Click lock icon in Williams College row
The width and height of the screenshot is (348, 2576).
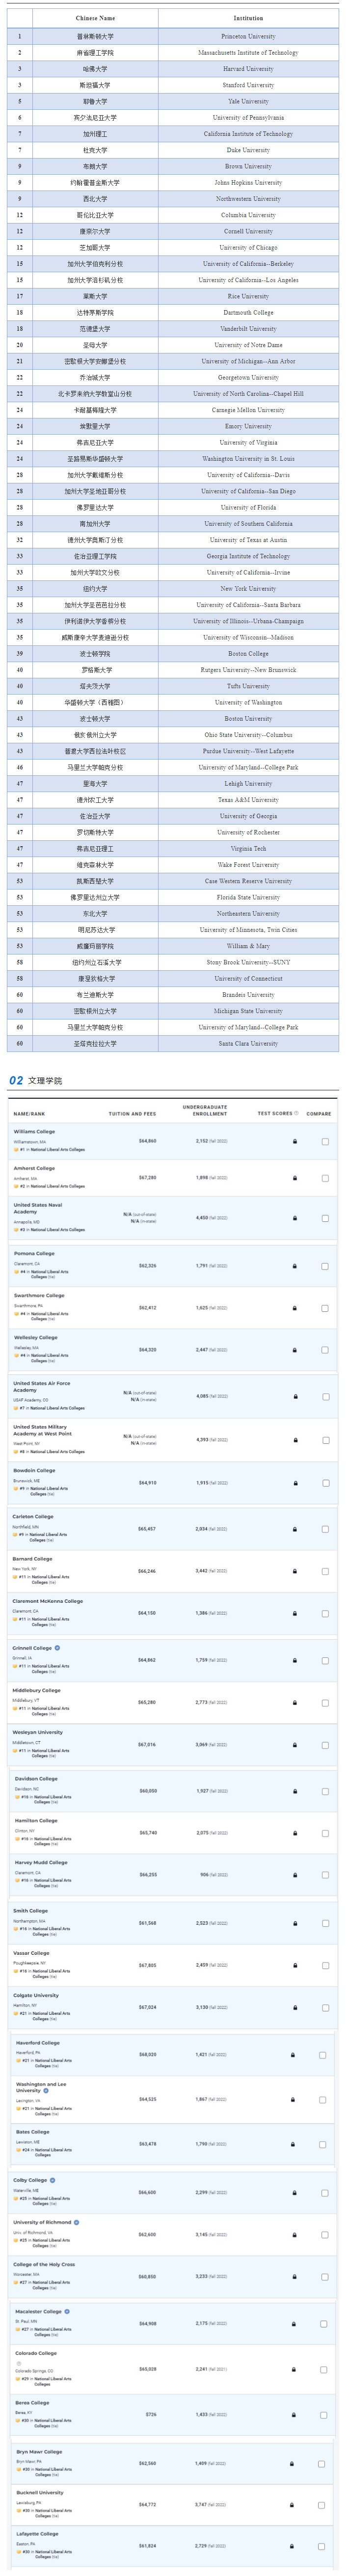point(294,1141)
